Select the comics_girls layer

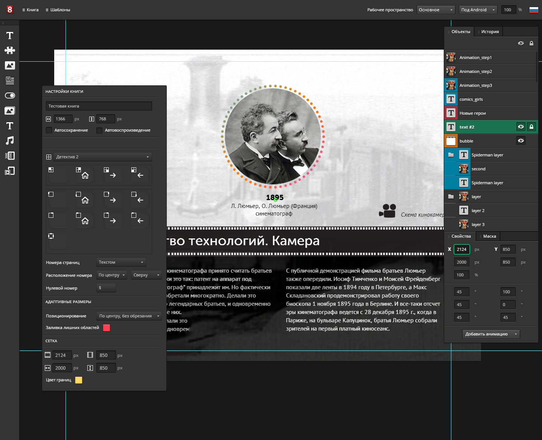coord(491,99)
